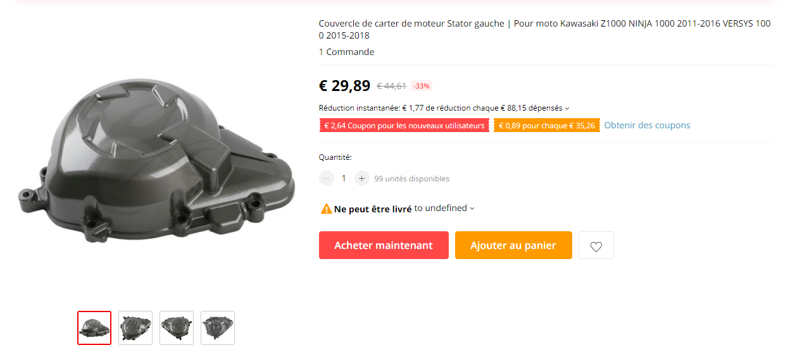Select the fourth product thumbnail
This screenshot has width=795, height=357.
218,328
